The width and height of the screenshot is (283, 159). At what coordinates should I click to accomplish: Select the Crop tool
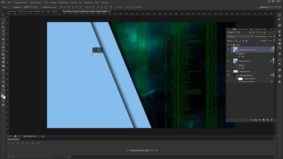click(x=3, y=31)
